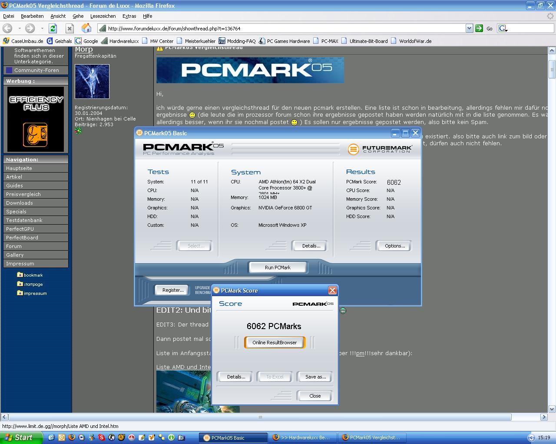
Task: Expand the URL bar history dropdown
Action: pyautogui.click(x=469, y=28)
